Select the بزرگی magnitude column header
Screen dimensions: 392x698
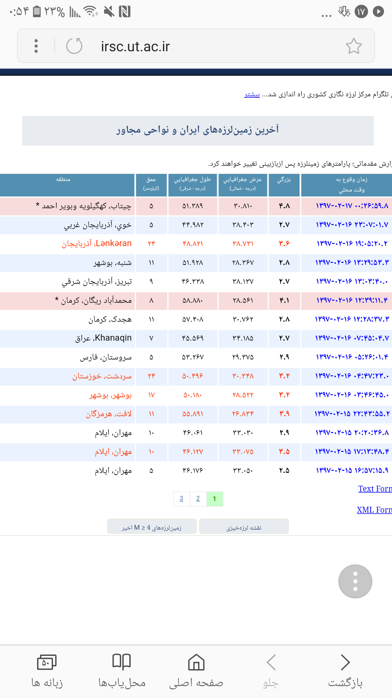(284, 185)
